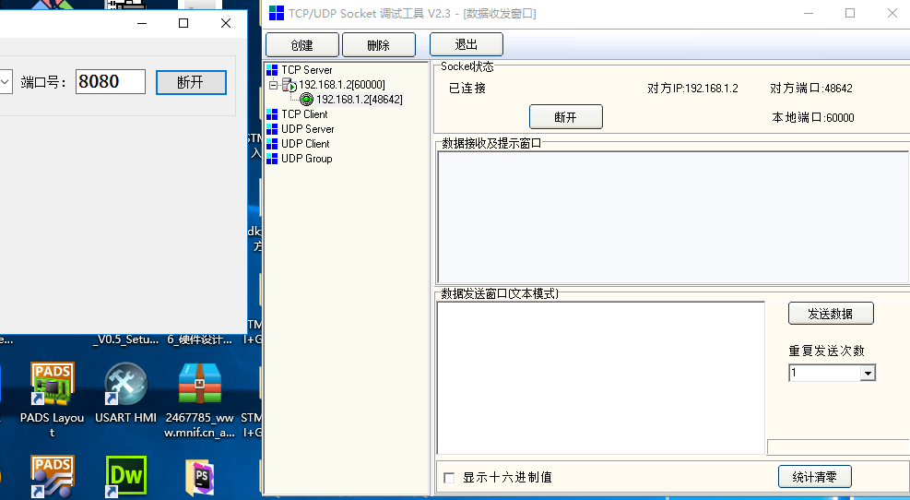Click the 删除 delete button
The height and width of the screenshot is (500, 910).
pos(378,44)
